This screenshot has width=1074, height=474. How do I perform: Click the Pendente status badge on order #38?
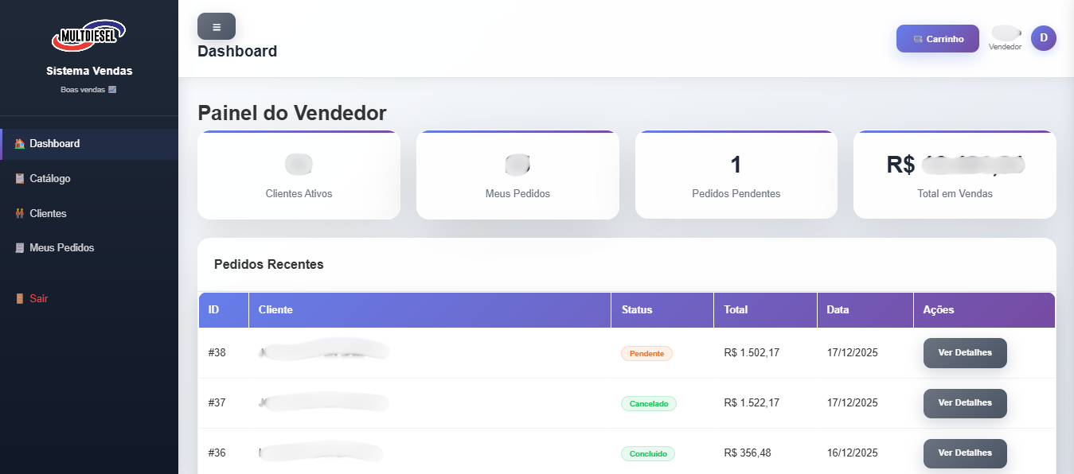coord(646,353)
